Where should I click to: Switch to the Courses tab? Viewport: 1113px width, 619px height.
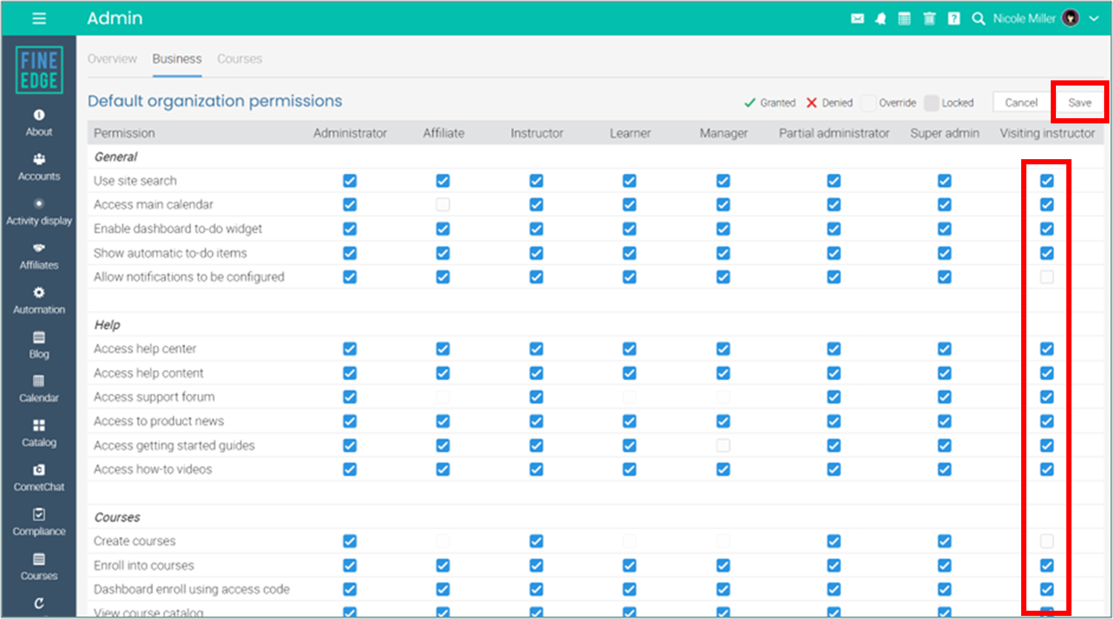click(x=239, y=59)
